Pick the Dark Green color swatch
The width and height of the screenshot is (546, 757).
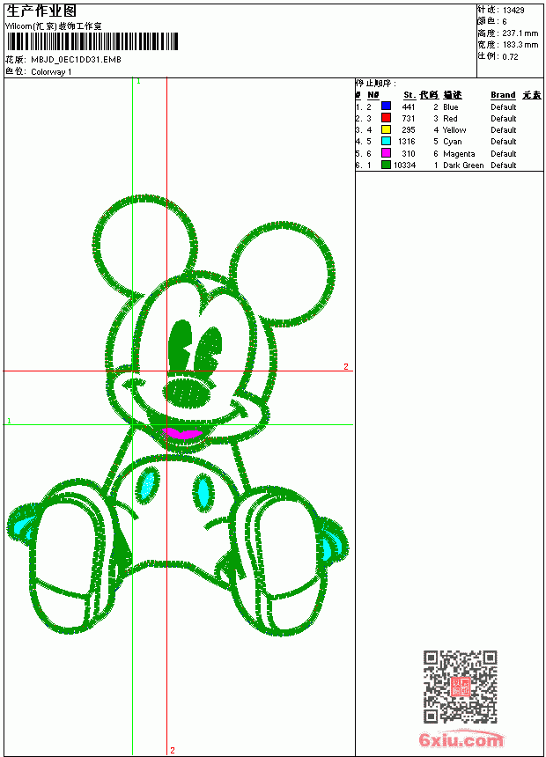[386, 165]
